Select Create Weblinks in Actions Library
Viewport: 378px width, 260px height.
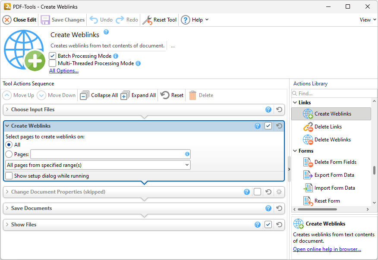pos(331,114)
